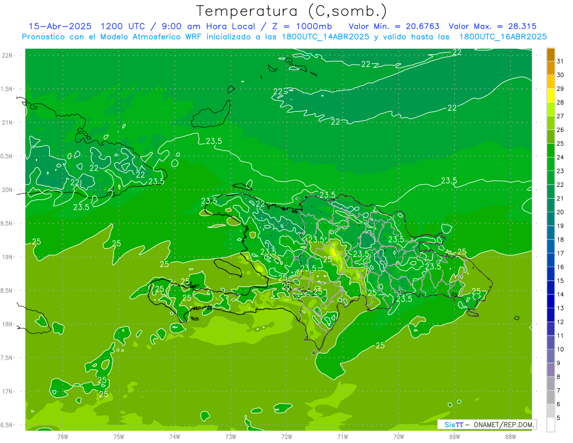The height and width of the screenshot is (443, 573).
Task: Click the gray legend band between 6 and 7
Action: [x=551, y=398]
